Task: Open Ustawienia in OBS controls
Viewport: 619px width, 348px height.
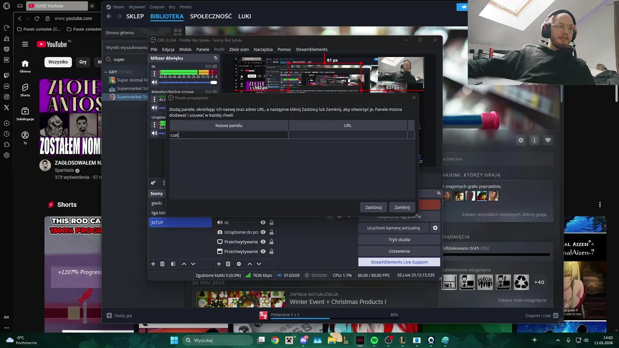Action: 399,251
